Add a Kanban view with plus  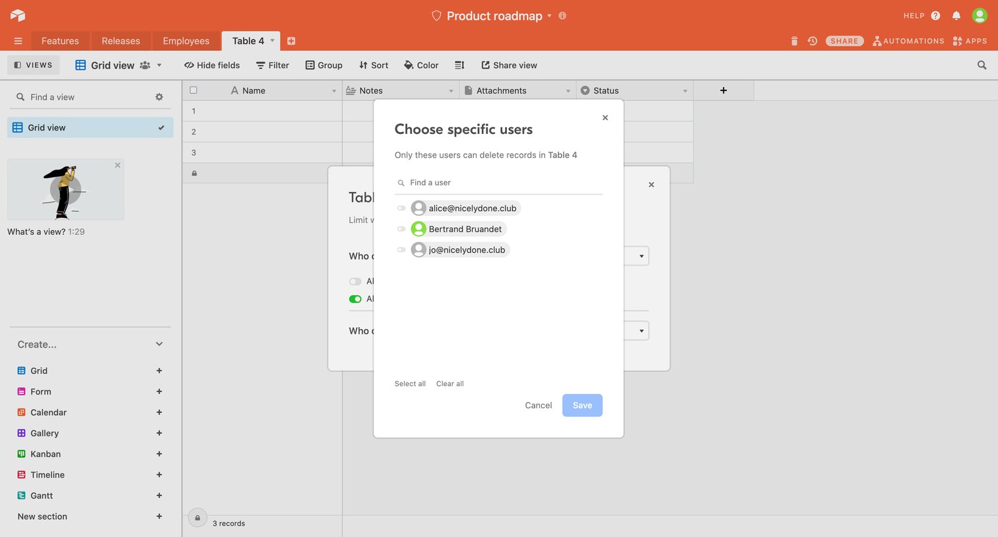(x=159, y=454)
